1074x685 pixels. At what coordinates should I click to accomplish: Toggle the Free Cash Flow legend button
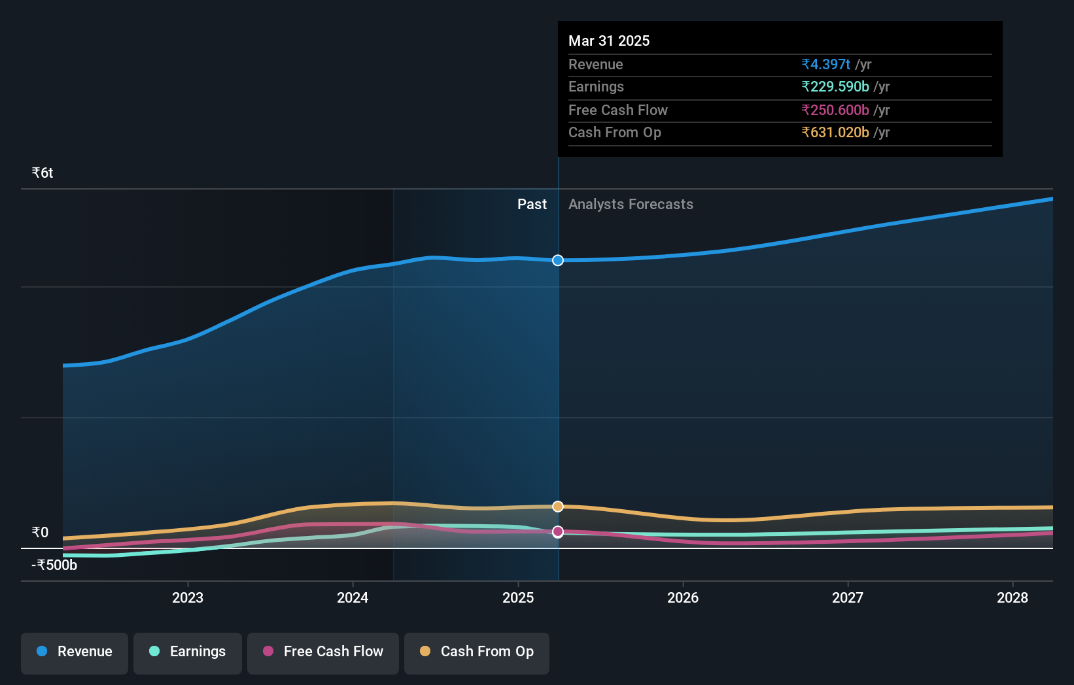point(323,653)
